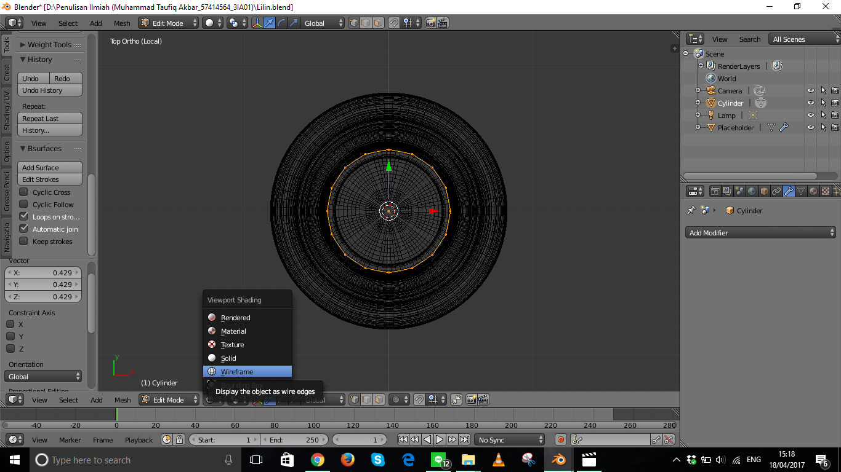Open the mesh Data properties tab

(801, 191)
